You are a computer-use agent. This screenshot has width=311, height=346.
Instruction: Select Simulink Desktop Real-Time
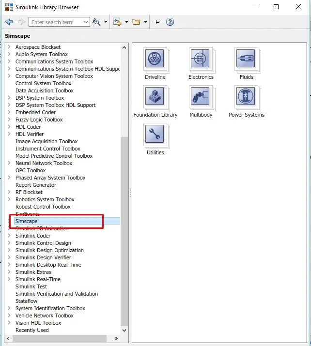pyautogui.click(x=48, y=265)
